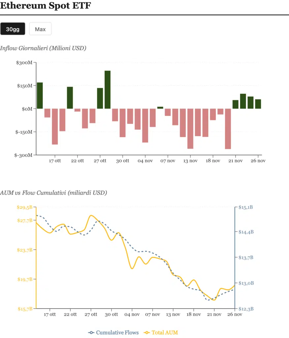Select the small green bar near 07 nov
Screen dimensions: 289x338
160,107
